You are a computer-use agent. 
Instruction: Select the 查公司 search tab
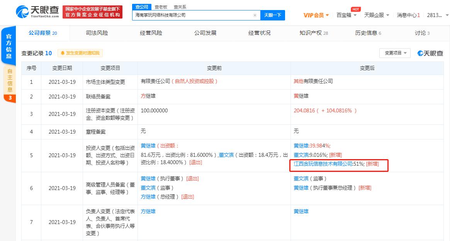click(142, 7)
